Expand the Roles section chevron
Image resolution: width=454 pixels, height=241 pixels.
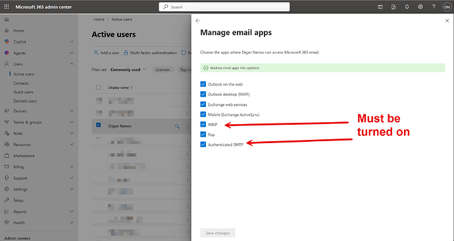(72, 133)
